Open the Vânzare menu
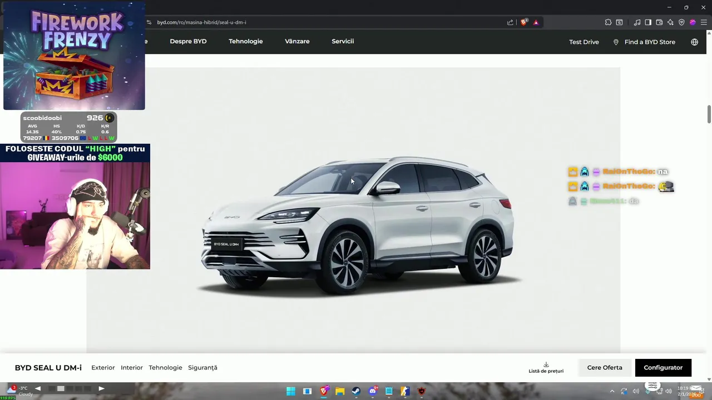Screen dimensions: 712x400 [x=297, y=41]
